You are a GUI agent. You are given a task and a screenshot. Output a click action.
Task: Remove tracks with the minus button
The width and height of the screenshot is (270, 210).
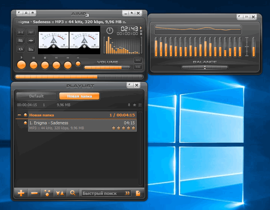[34, 193]
